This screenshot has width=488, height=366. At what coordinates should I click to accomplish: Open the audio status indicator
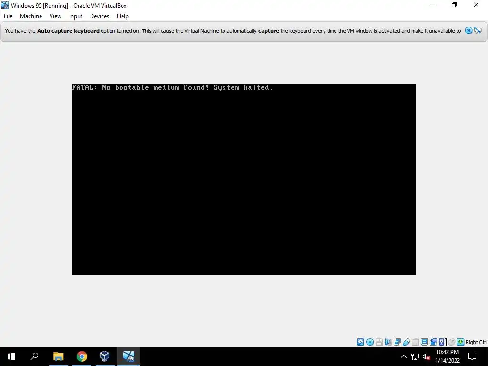[388, 342]
